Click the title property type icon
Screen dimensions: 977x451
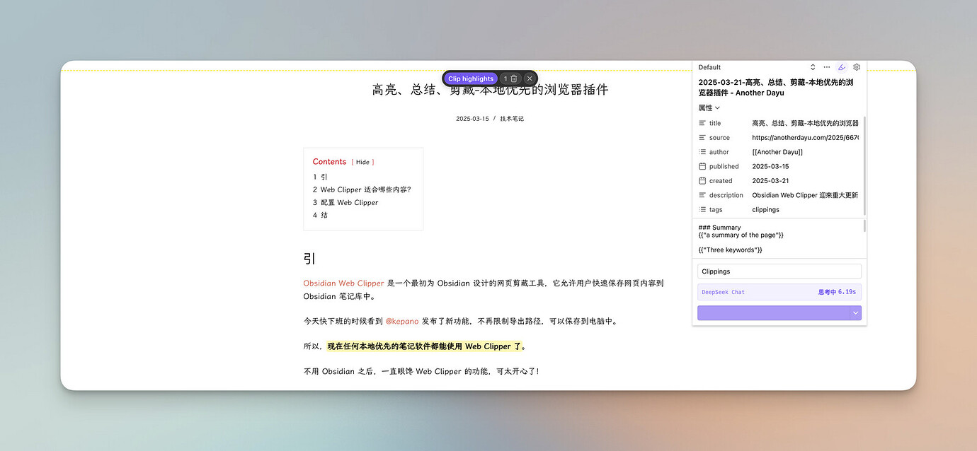[x=702, y=123]
